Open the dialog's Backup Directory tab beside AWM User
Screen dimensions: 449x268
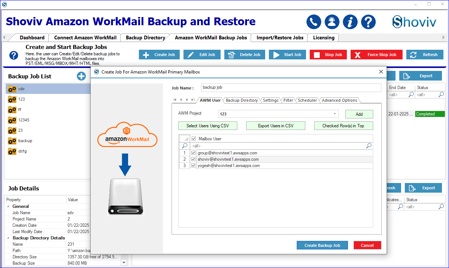coord(242,100)
